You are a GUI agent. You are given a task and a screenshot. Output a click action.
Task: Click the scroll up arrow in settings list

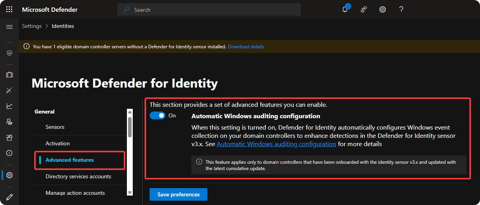point(130,112)
